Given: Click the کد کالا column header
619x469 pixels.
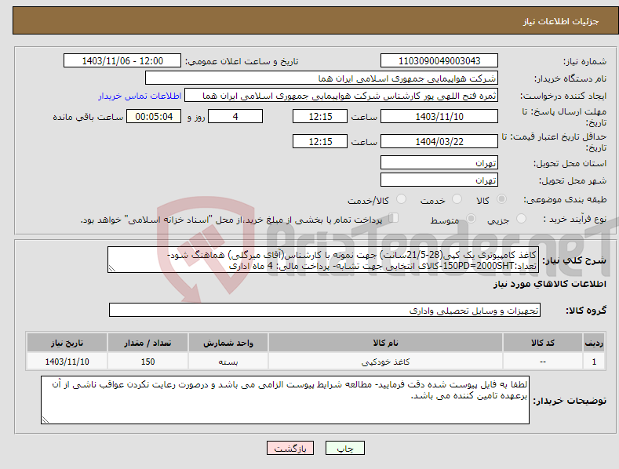Looking at the screenshot, I should click(543, 343).
